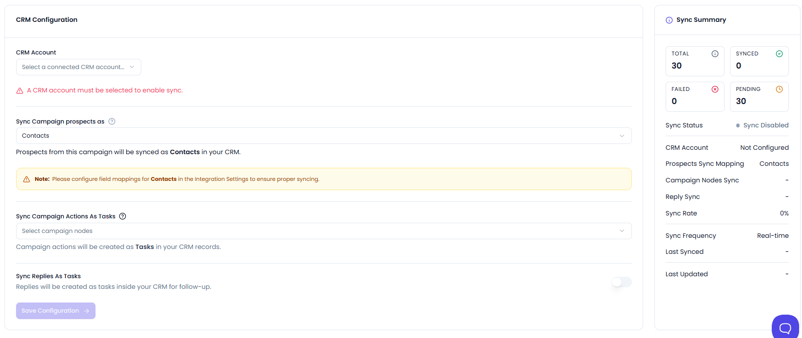This screenshot has height=338, width=802.
Task: Click the 'Prospects Sync Mapping' label
Action: click(x=705, y=164)
